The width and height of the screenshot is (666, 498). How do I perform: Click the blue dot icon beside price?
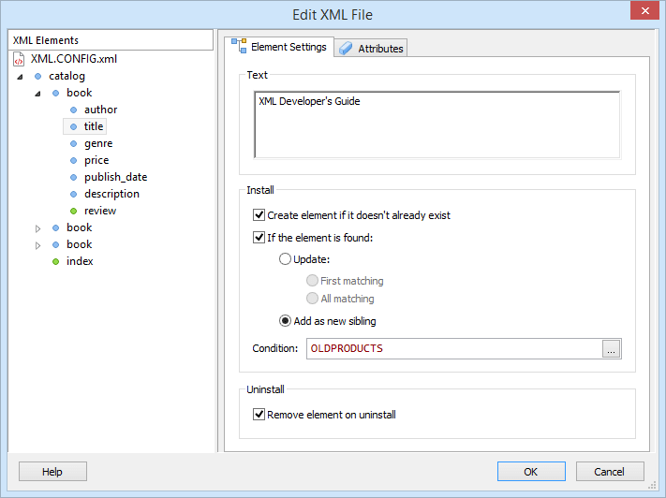[x=73, y=160]
